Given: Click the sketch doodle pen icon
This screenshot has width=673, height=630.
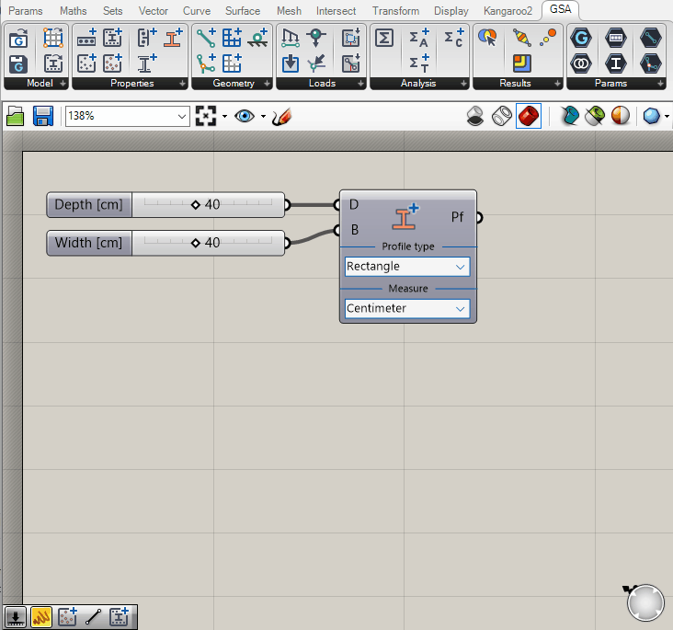Looking at the screenshot, I should (282, 117).
